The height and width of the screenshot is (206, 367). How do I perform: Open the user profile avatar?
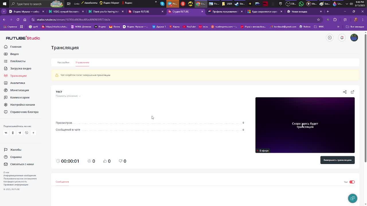354,37
